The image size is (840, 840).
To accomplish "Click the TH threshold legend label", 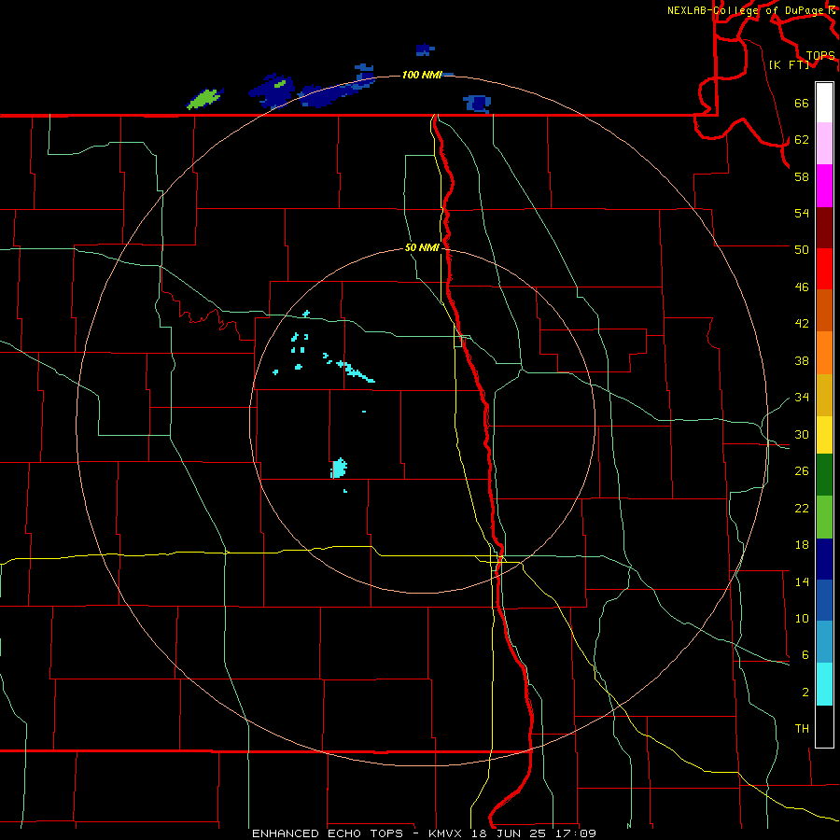I will coord(802,729).
